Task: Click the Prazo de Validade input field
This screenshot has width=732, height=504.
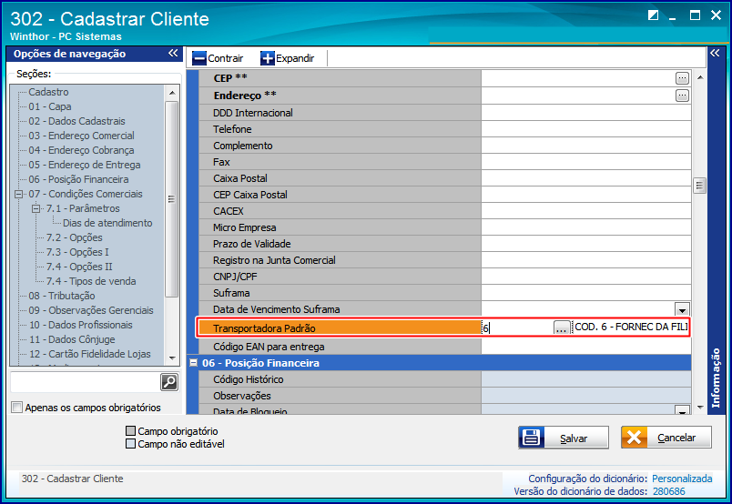Action: pos(586,244)
